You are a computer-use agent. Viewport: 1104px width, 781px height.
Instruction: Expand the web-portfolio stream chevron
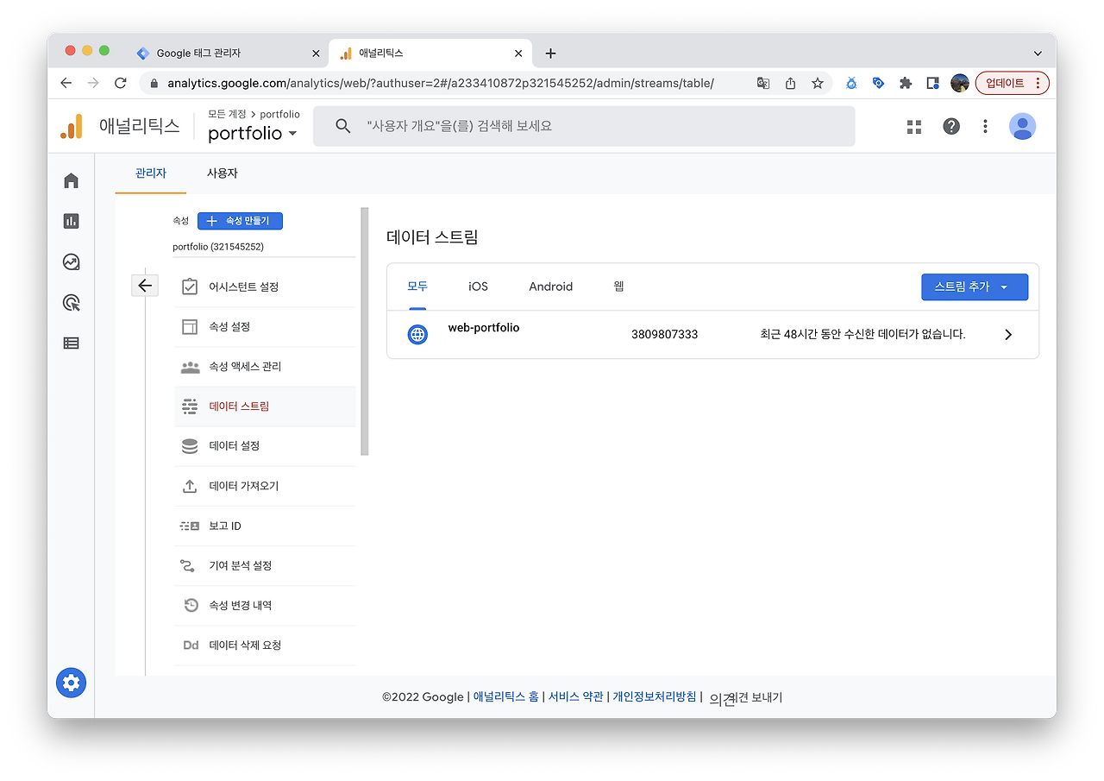(x=1008, y=335)
